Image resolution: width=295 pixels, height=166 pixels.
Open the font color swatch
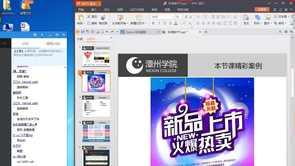176,23
